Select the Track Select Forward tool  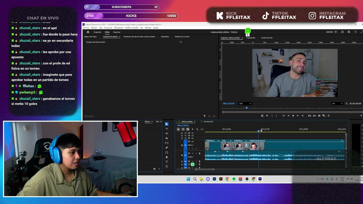click(166, 129)
